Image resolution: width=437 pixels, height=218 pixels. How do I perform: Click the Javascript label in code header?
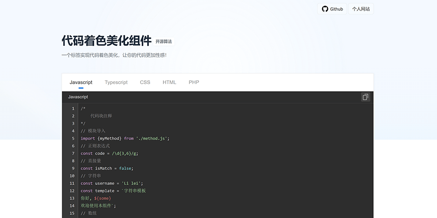point(78,97)
